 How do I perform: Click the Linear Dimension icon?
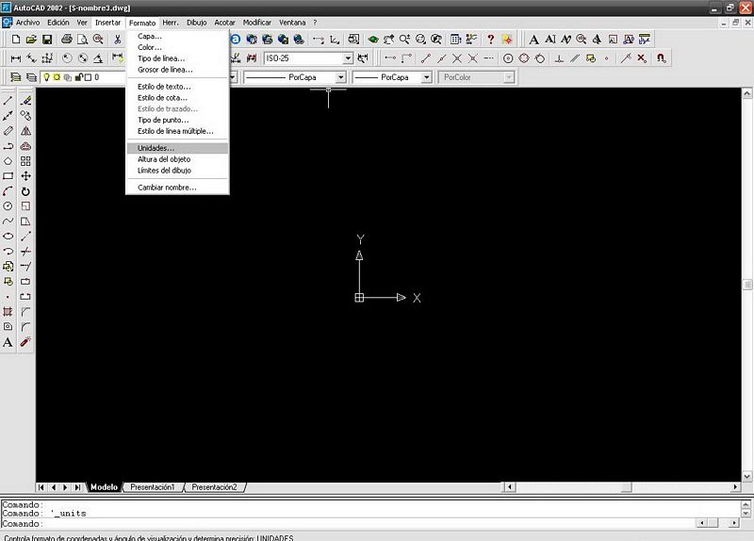coord(16,58)
